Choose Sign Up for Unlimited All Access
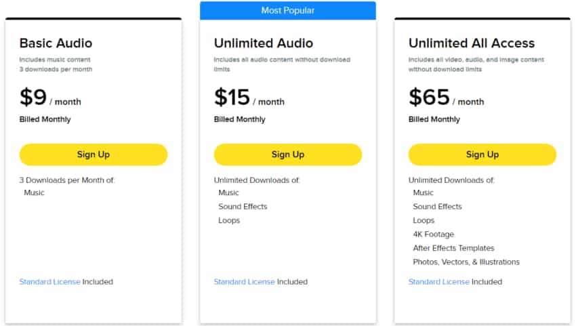The width and height of the screenshot is (576, 326). (482, 155)
